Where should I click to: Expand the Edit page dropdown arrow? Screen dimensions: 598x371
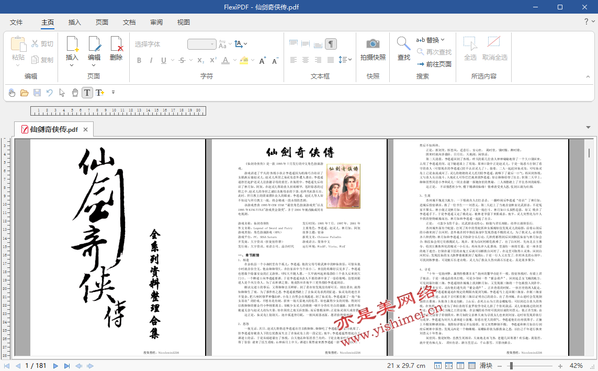point(94,65)
